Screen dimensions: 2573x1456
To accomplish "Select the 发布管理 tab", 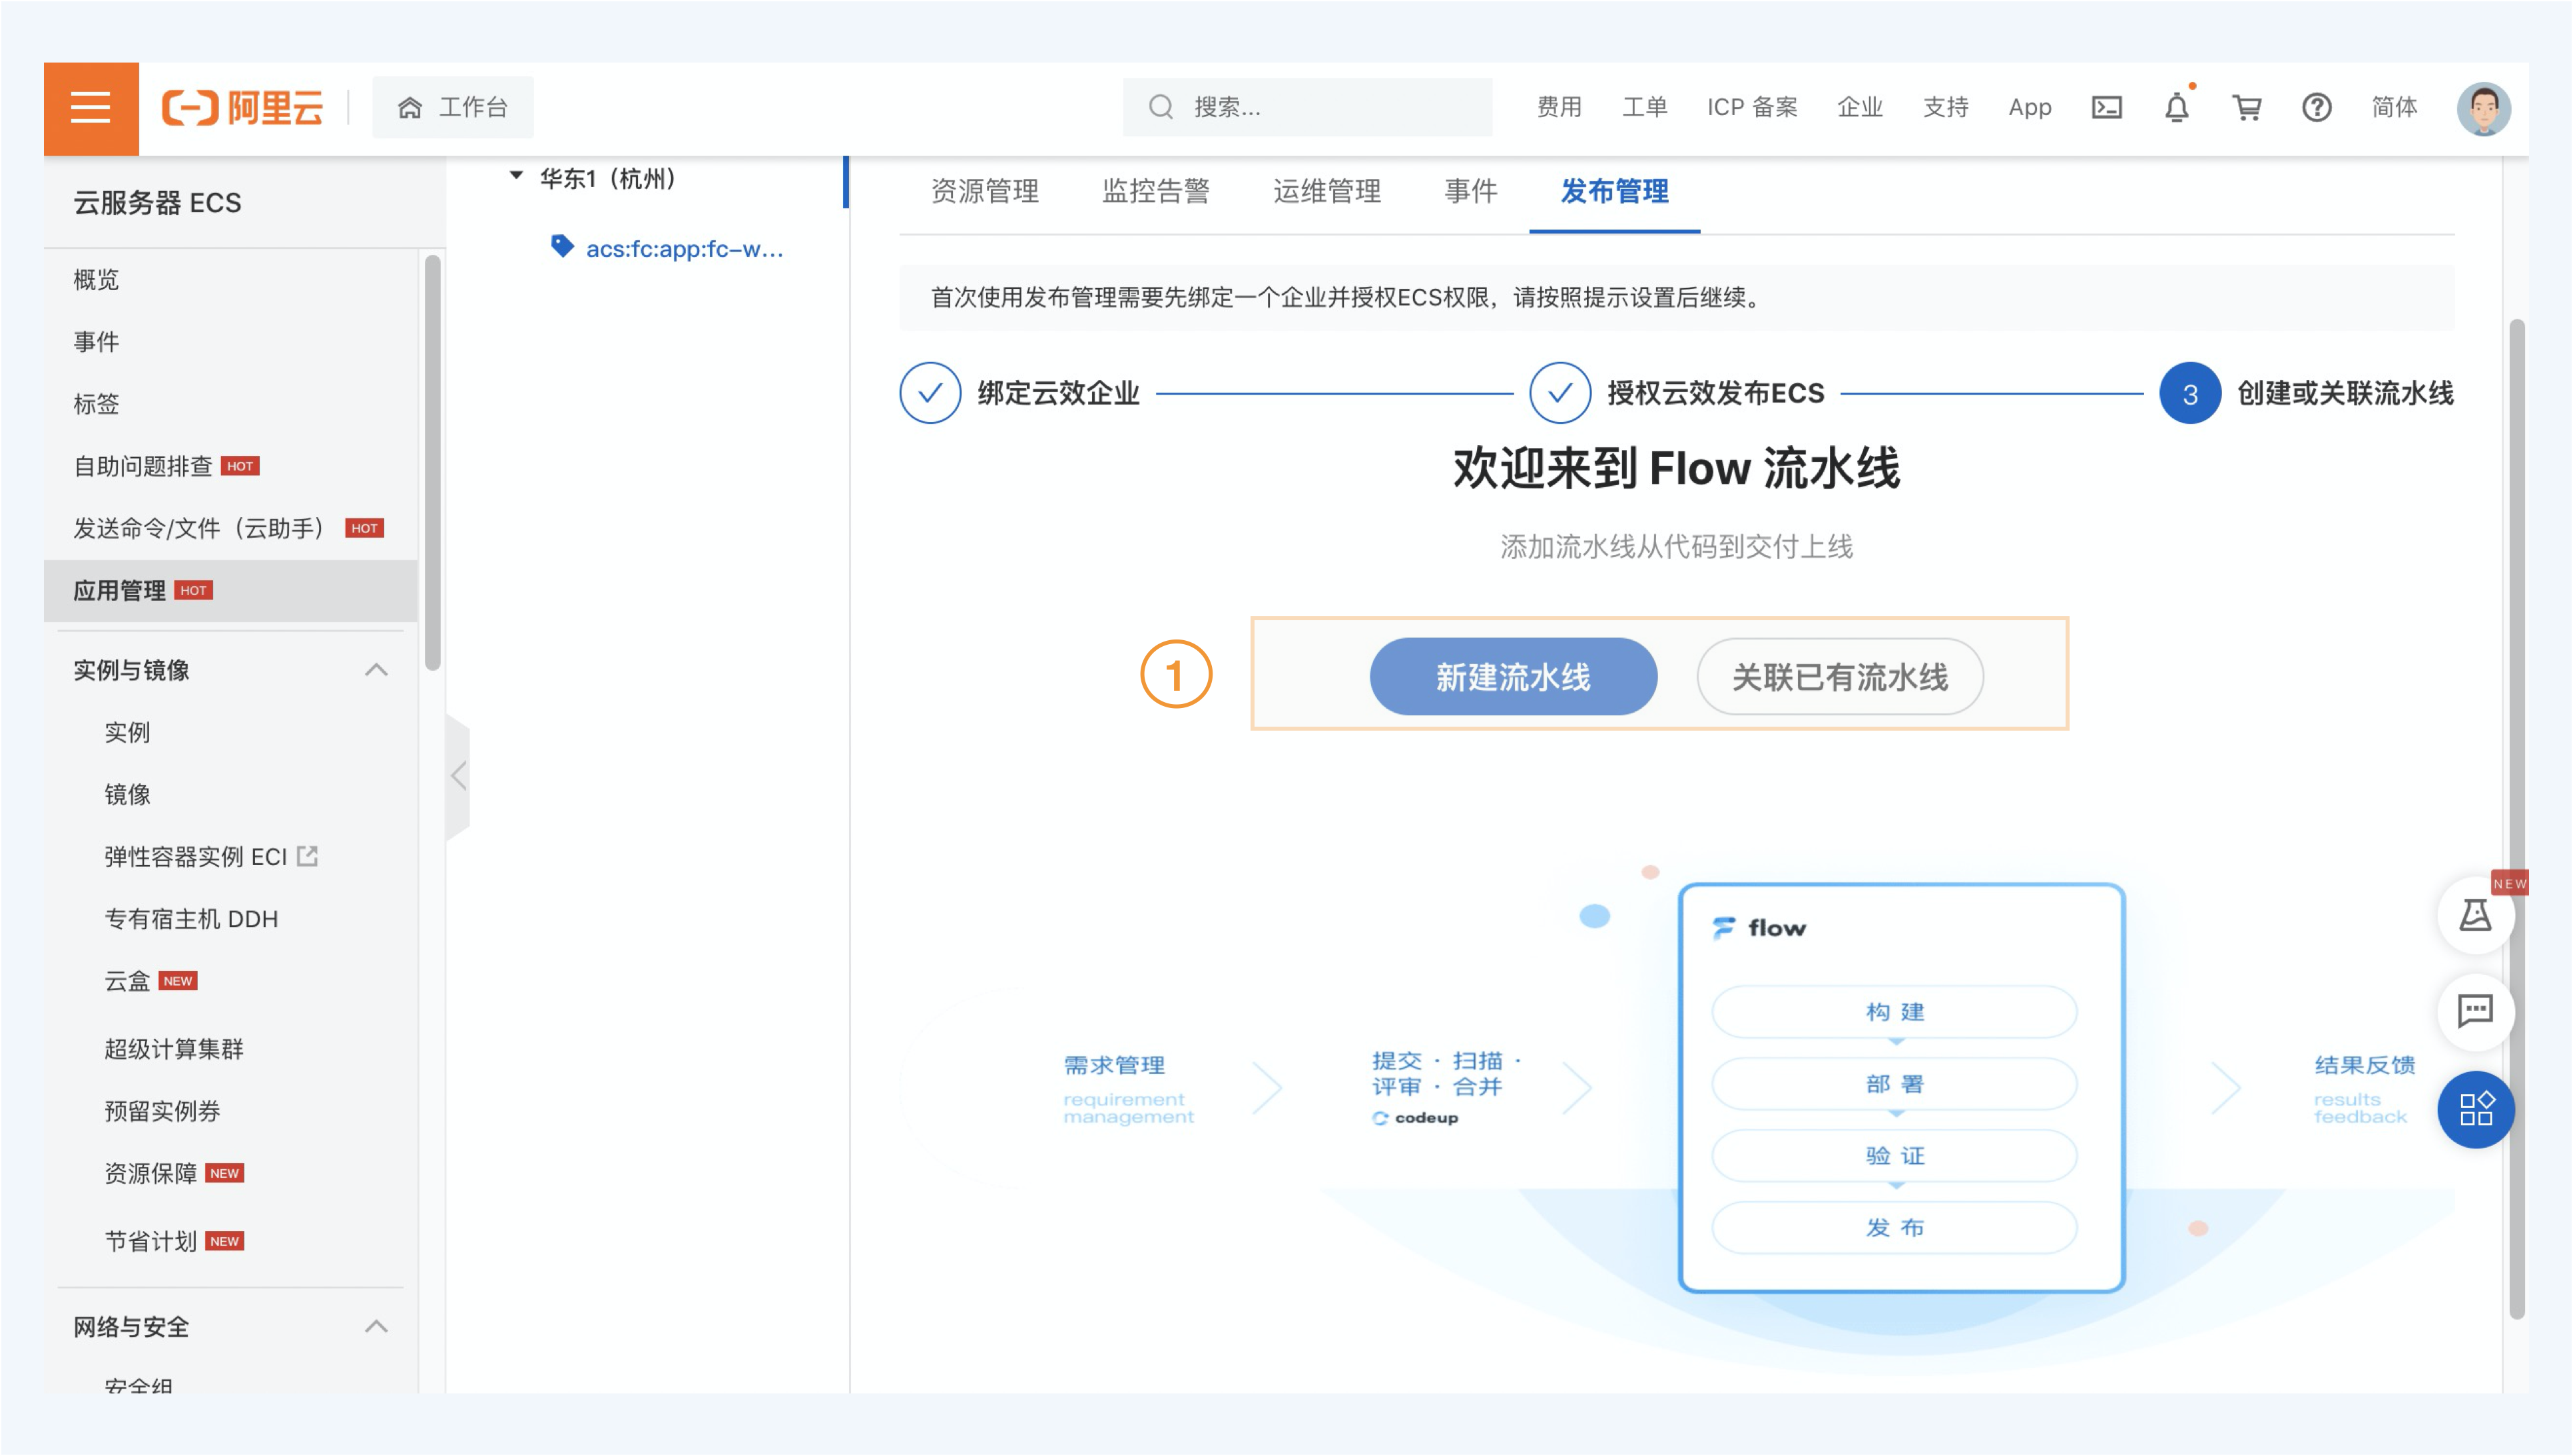I will [x=1615, y=191].
